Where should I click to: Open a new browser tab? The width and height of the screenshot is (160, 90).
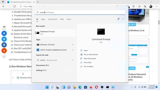tap(38, 2)
